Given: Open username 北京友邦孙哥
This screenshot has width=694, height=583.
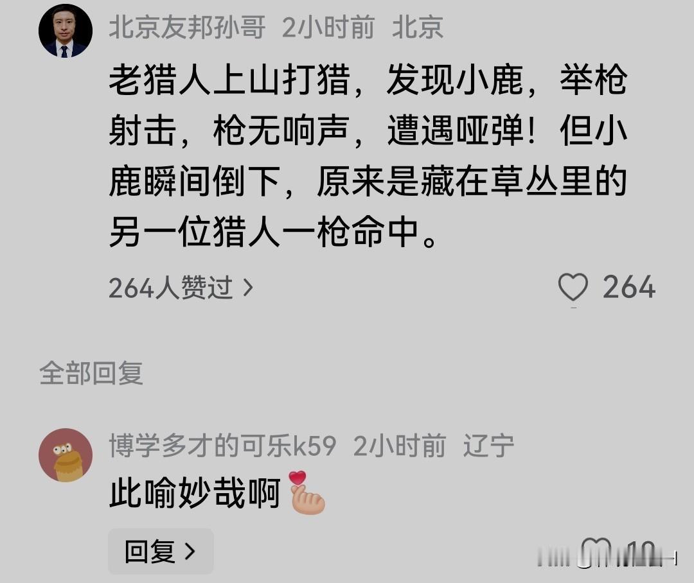Looking at the screenshot, I should point(188,27).
